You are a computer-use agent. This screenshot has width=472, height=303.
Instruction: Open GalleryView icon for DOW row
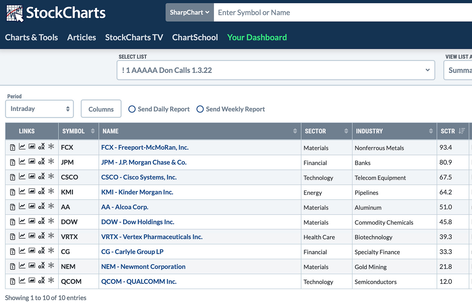click(x=32, y=221)
